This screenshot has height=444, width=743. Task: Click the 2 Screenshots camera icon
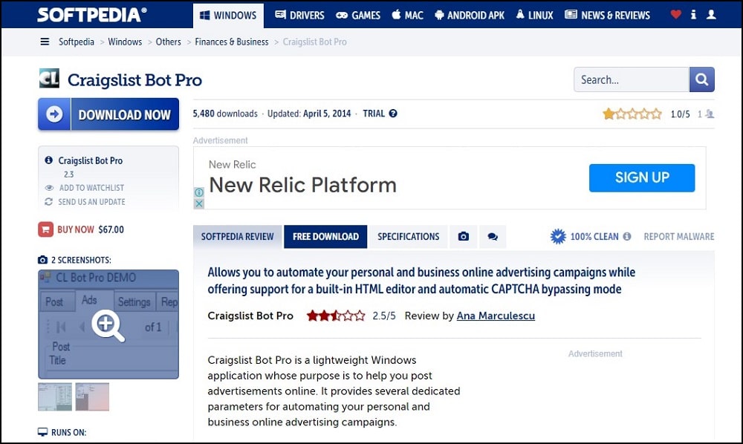tap(42, 260)
